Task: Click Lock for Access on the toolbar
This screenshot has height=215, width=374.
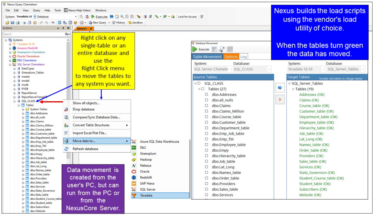Action: [x=187, y=16]
